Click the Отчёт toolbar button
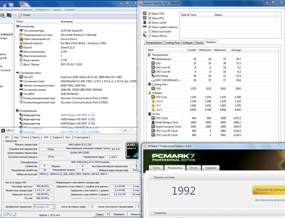285x218 pixels. (x=24, y=15)
